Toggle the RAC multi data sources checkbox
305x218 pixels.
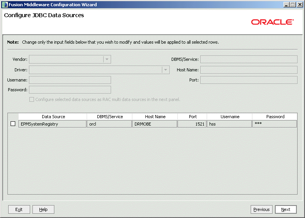click(32, 99)
